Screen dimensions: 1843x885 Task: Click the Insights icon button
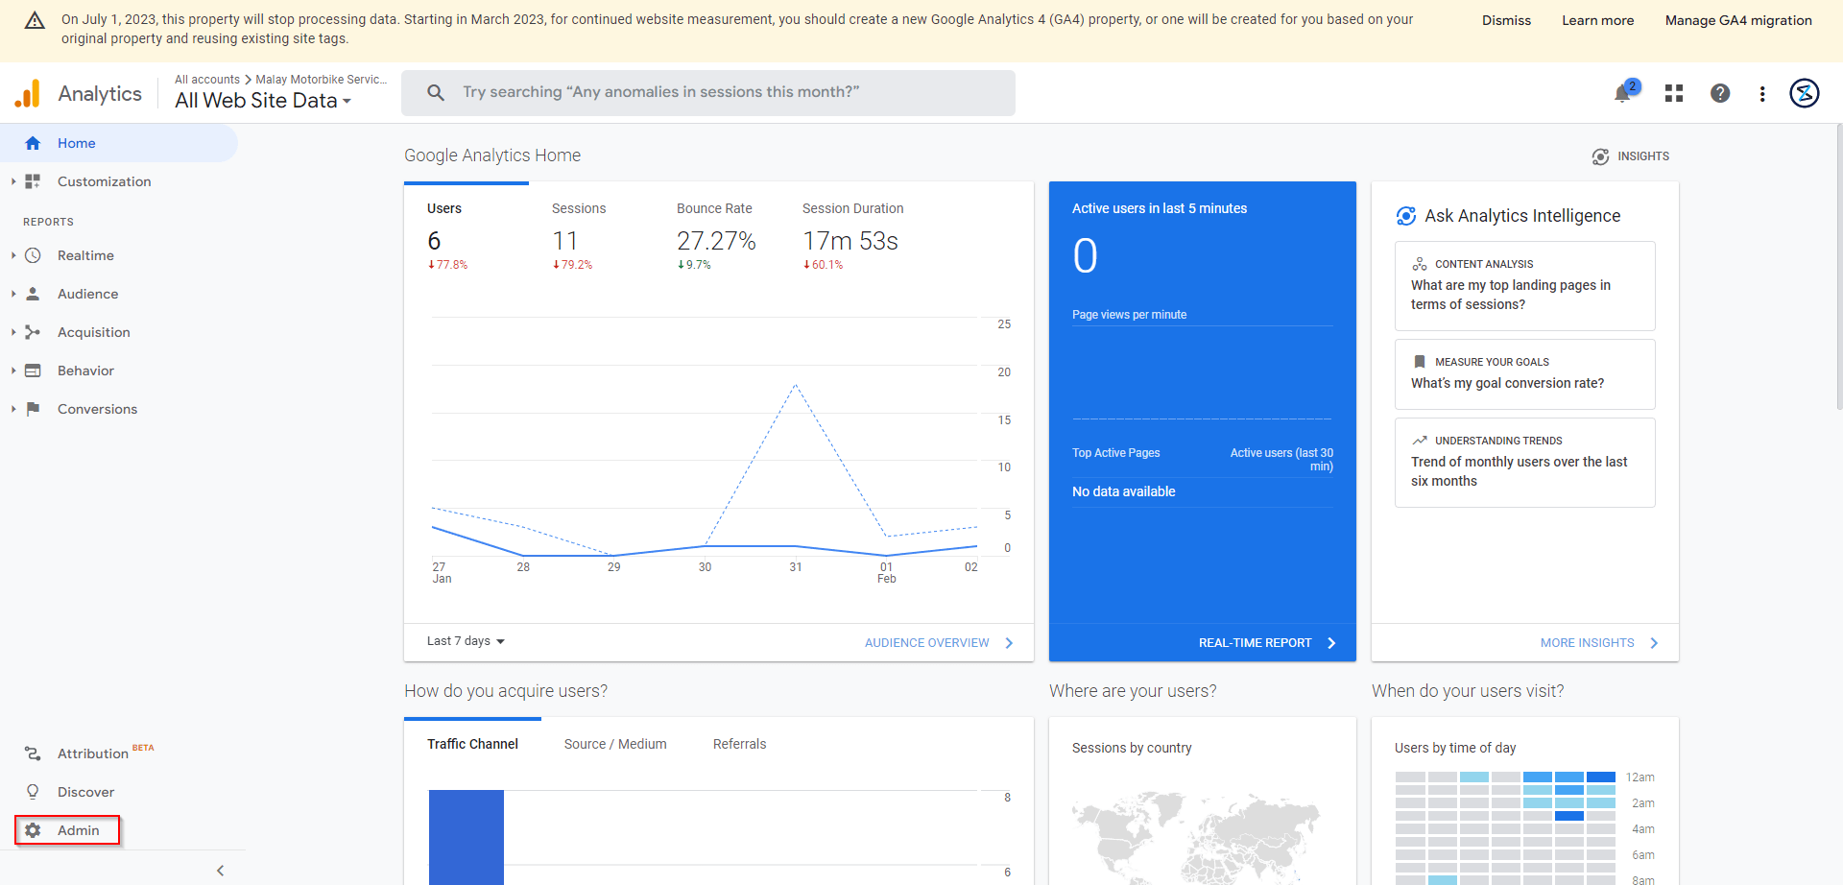[x=1631, y=156]
